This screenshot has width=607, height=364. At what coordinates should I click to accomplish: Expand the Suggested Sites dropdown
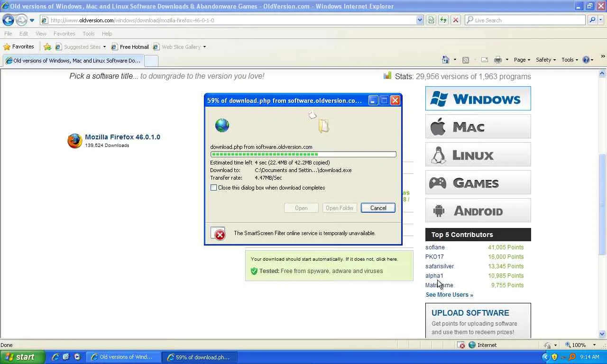(104, 47)
